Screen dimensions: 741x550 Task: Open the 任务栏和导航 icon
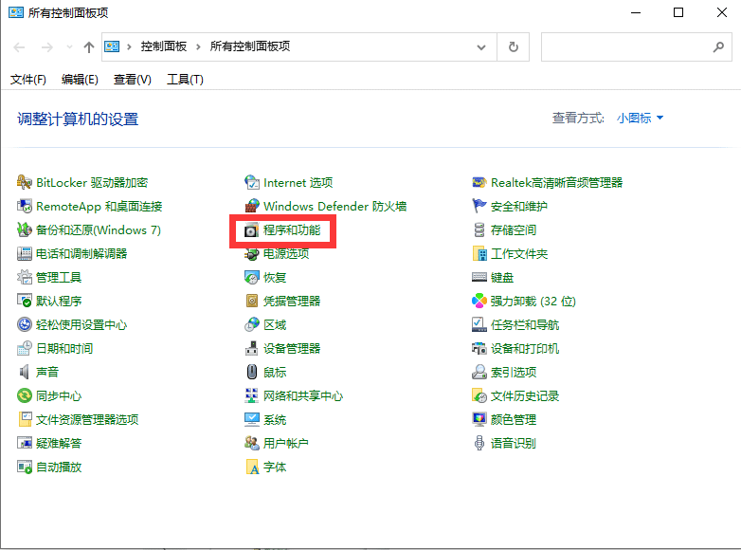click(479, 324)
